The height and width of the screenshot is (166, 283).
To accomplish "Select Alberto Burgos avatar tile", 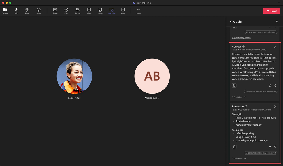I will 152,76.
